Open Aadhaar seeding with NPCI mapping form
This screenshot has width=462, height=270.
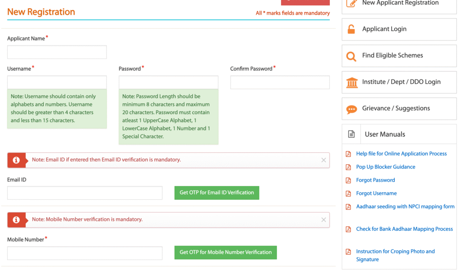click(x=405, y=206)
